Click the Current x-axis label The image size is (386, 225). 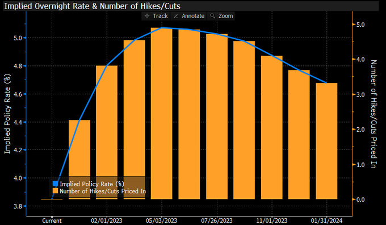point(52,220)
